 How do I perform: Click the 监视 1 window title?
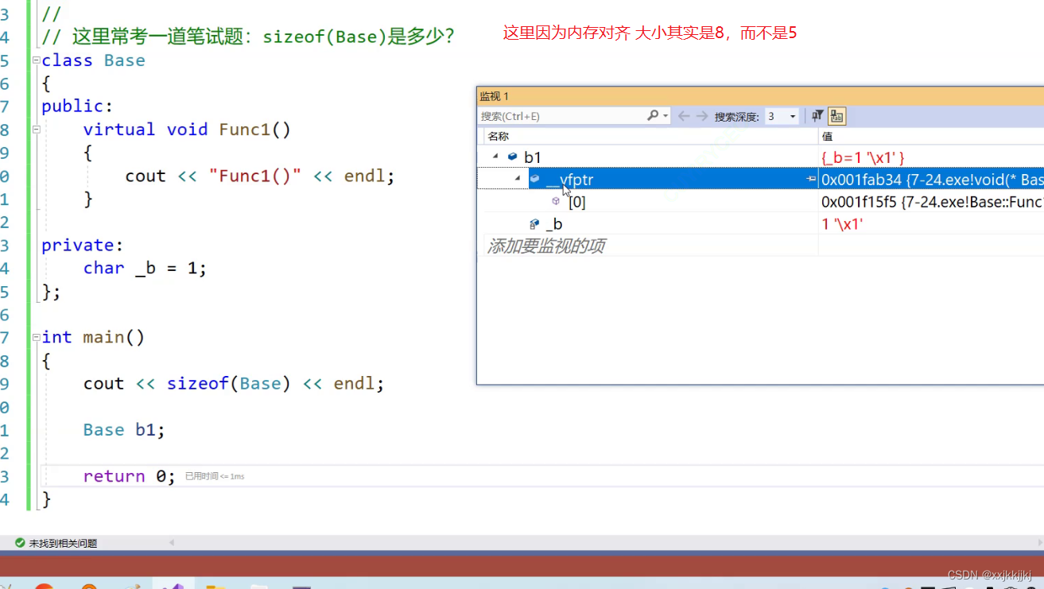click(494, 96)
